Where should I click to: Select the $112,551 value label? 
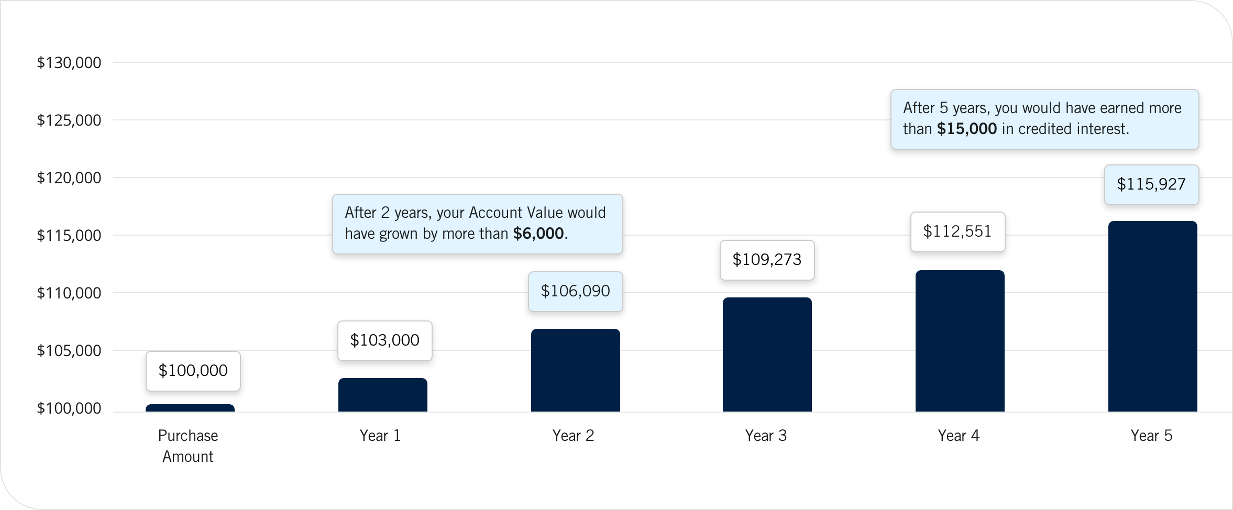957,231
